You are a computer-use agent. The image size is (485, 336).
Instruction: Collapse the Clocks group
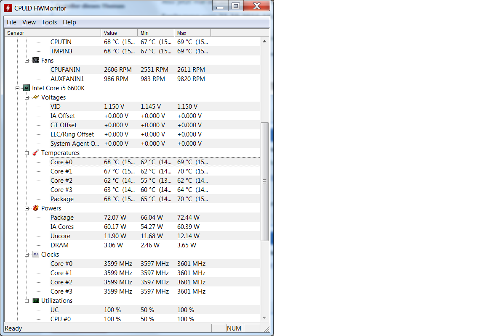[x=27, y=255]
